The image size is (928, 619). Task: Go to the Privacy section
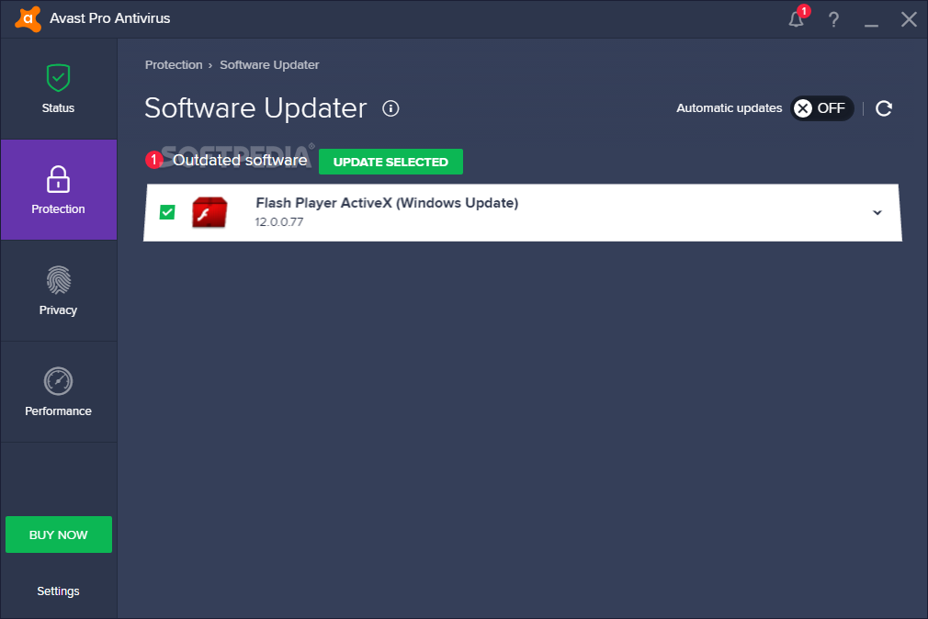58,290
